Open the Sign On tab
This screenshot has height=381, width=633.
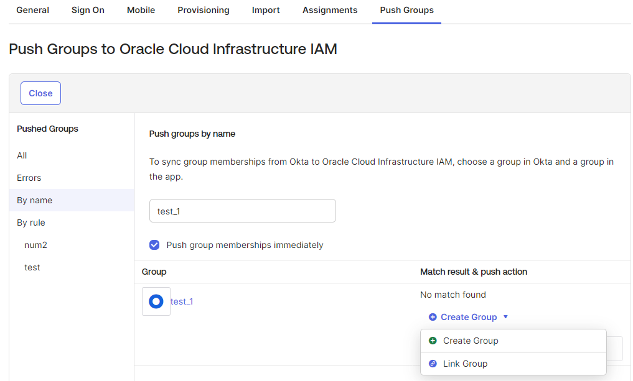point(88,10)
